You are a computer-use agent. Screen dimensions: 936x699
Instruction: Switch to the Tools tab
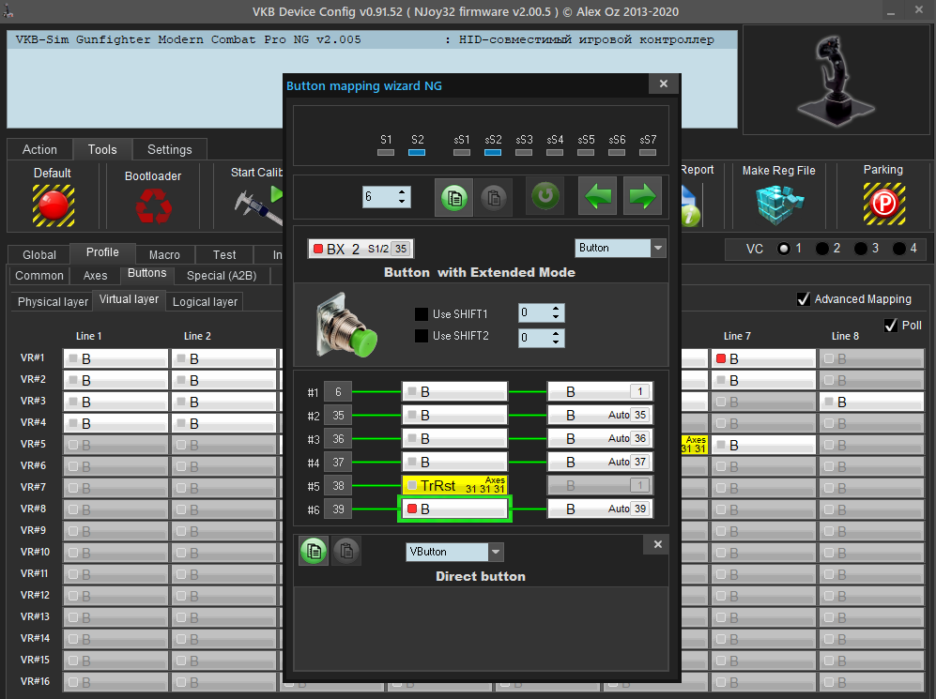pyautogui.click(x=102, y=149)
